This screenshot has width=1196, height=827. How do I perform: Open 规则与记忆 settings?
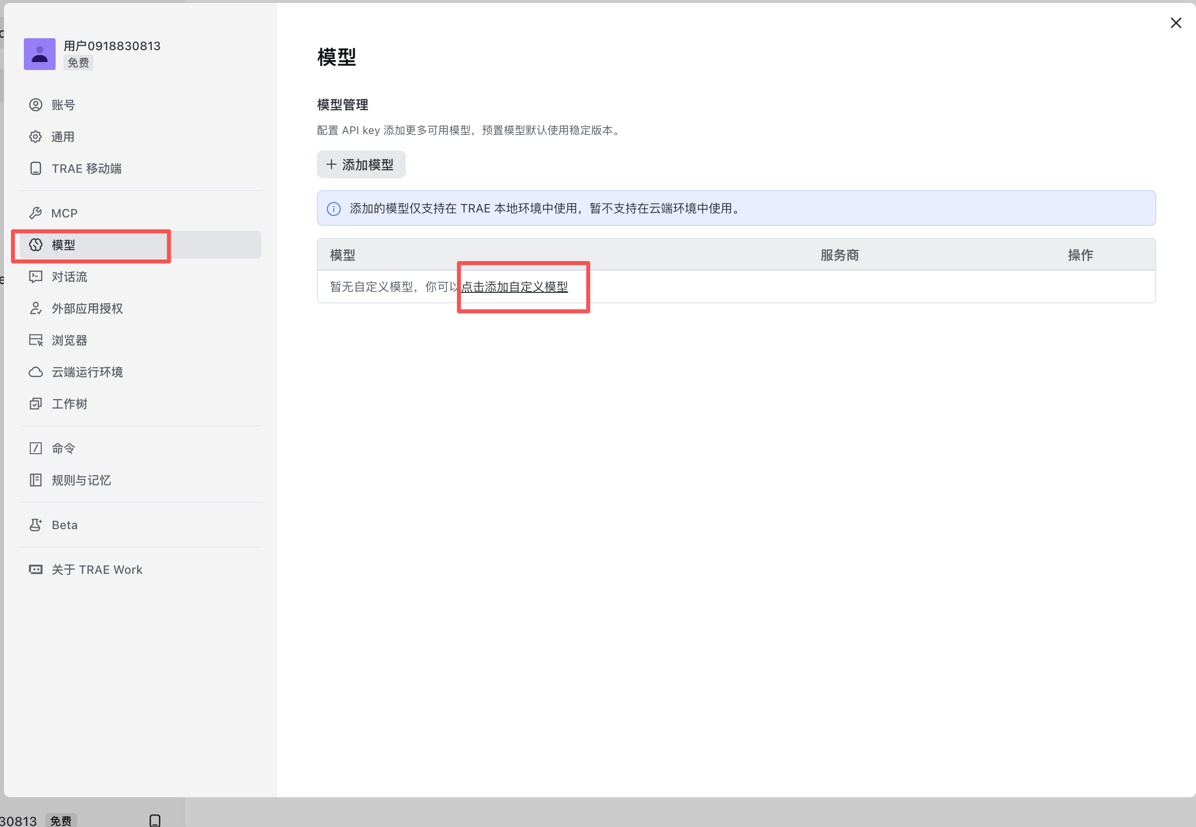tap(140, 481)
